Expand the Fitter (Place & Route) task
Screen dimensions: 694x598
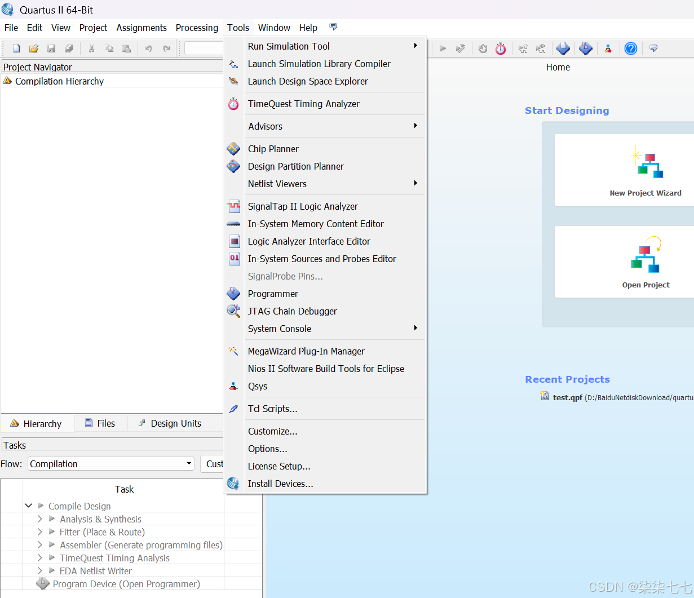click(x=39, y=532)
